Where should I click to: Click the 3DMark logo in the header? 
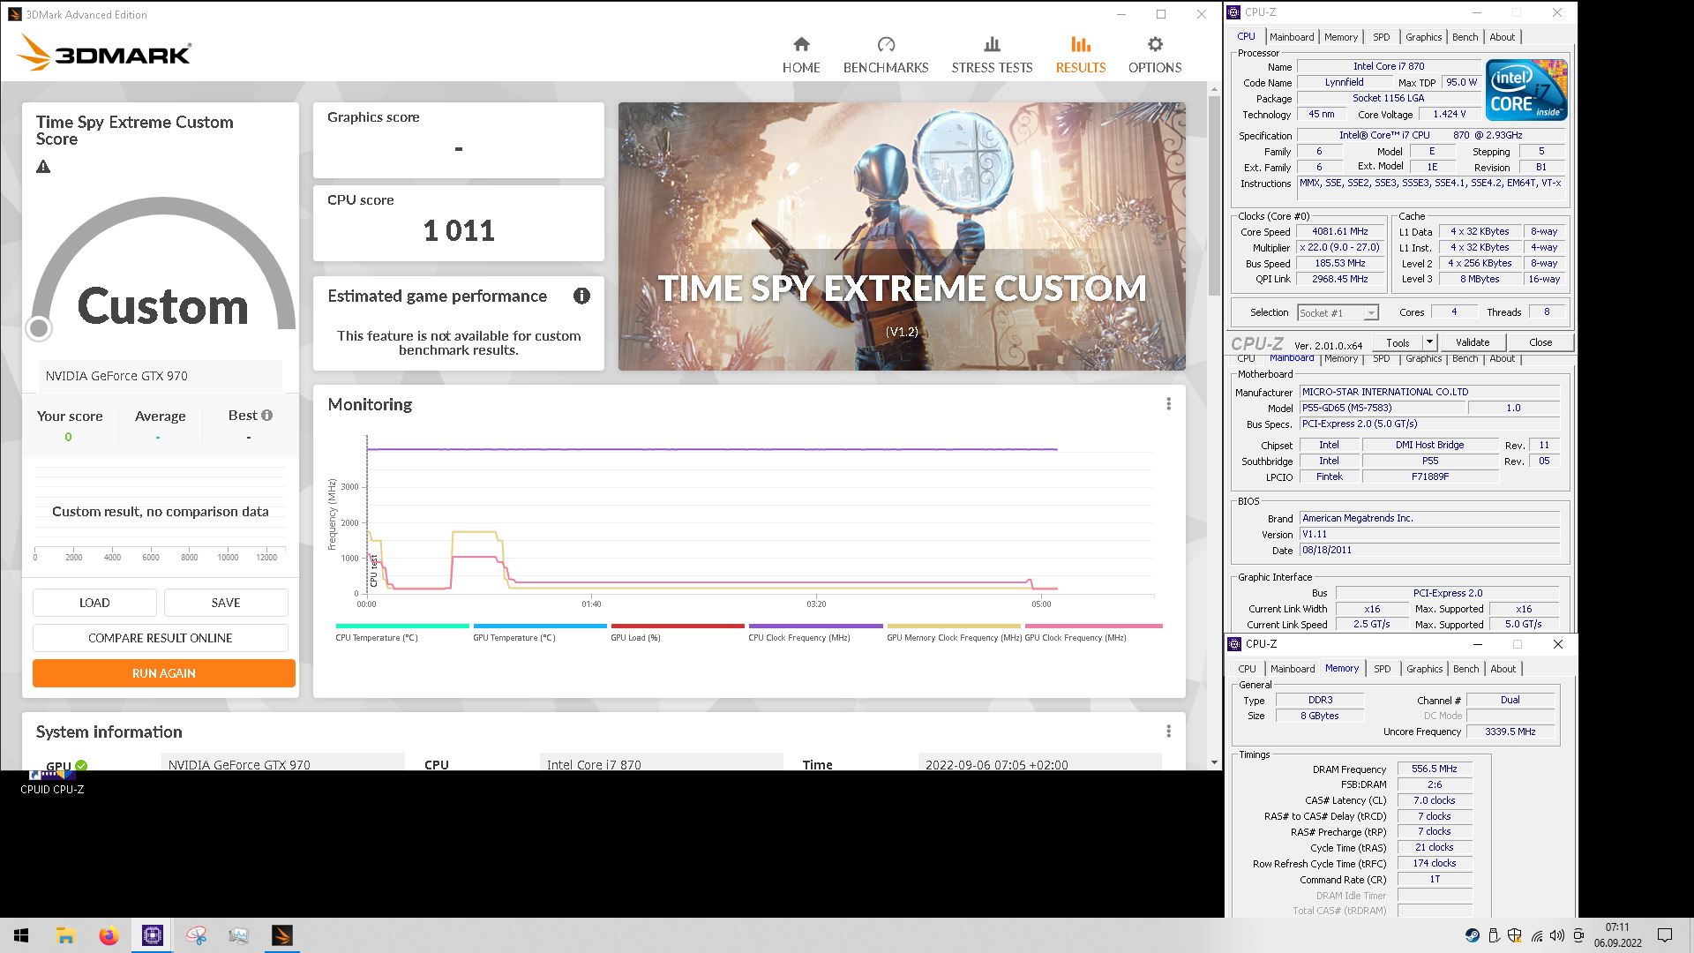104,52
